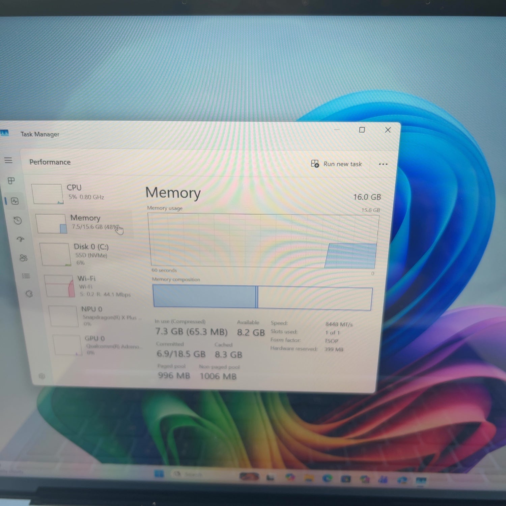Click the Hardware reserved value 399 MB
Screen dimensions: 506x506
click(334, 349)
